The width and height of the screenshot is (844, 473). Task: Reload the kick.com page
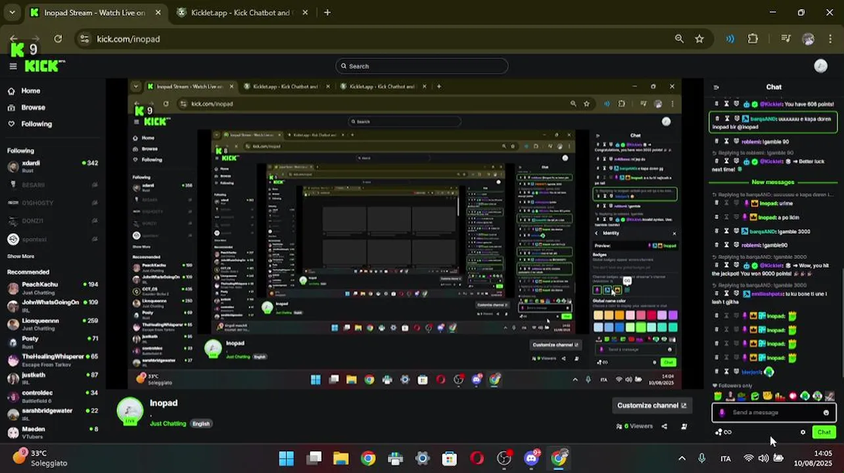[58, 39]
